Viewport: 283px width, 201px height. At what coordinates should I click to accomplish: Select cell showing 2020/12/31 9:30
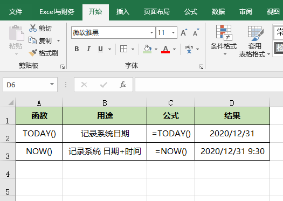232,151
